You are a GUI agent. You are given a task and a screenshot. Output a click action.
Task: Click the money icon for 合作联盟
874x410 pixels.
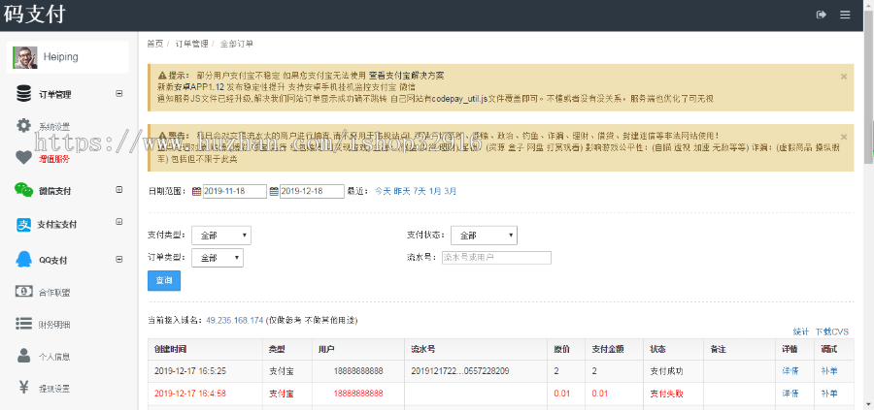[x=23, y=291]
